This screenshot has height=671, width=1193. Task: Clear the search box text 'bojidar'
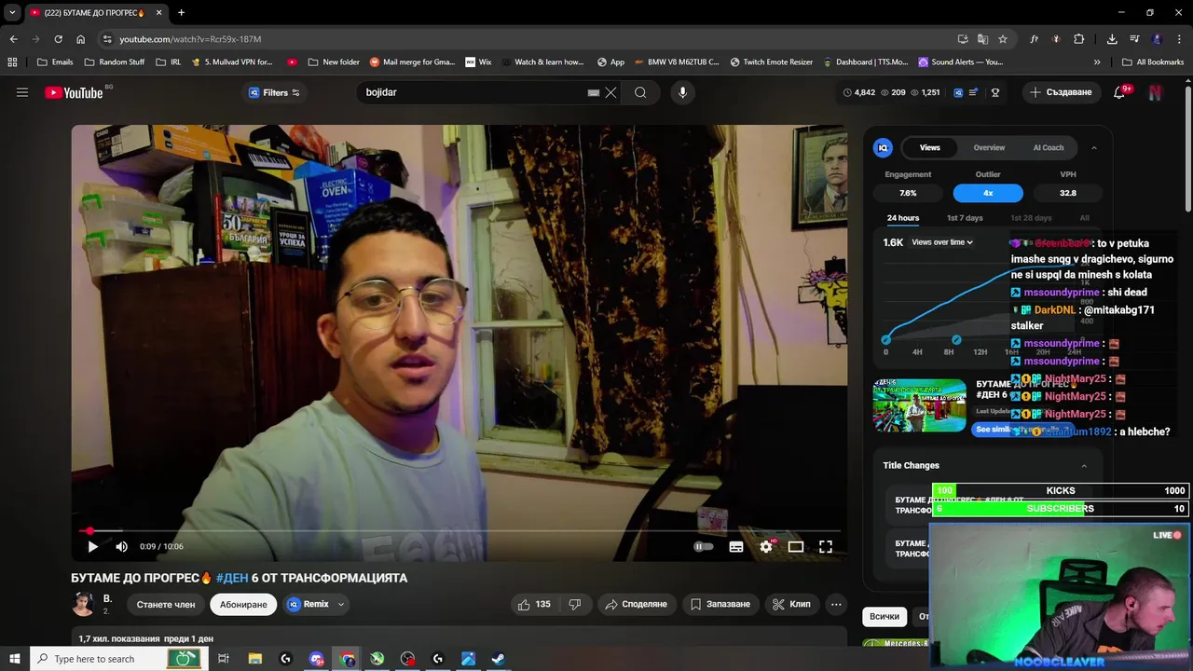(611, 92)
